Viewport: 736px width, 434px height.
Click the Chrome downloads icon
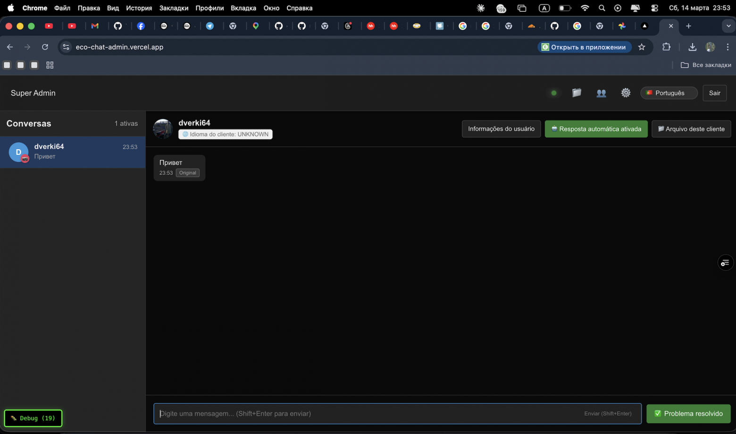click(x=692, y=47)
